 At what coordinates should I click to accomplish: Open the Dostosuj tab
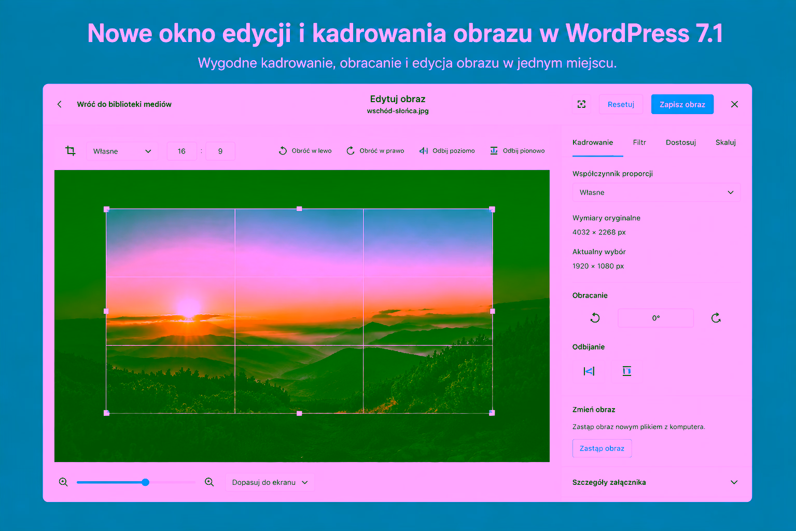(681, 142)
